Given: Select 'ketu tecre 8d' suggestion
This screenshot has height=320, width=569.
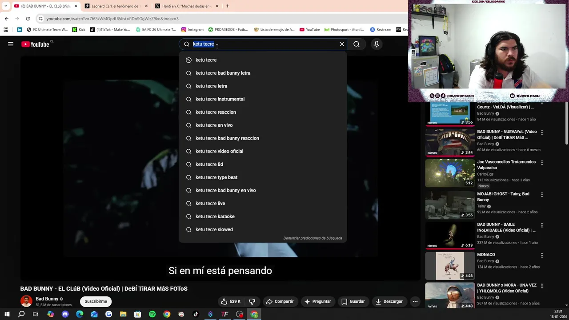Looking at the screenshot, I should coord(263,164).
